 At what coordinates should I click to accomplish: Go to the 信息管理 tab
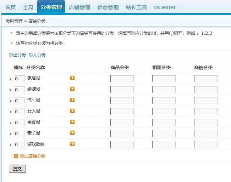(x=108, y=7)
